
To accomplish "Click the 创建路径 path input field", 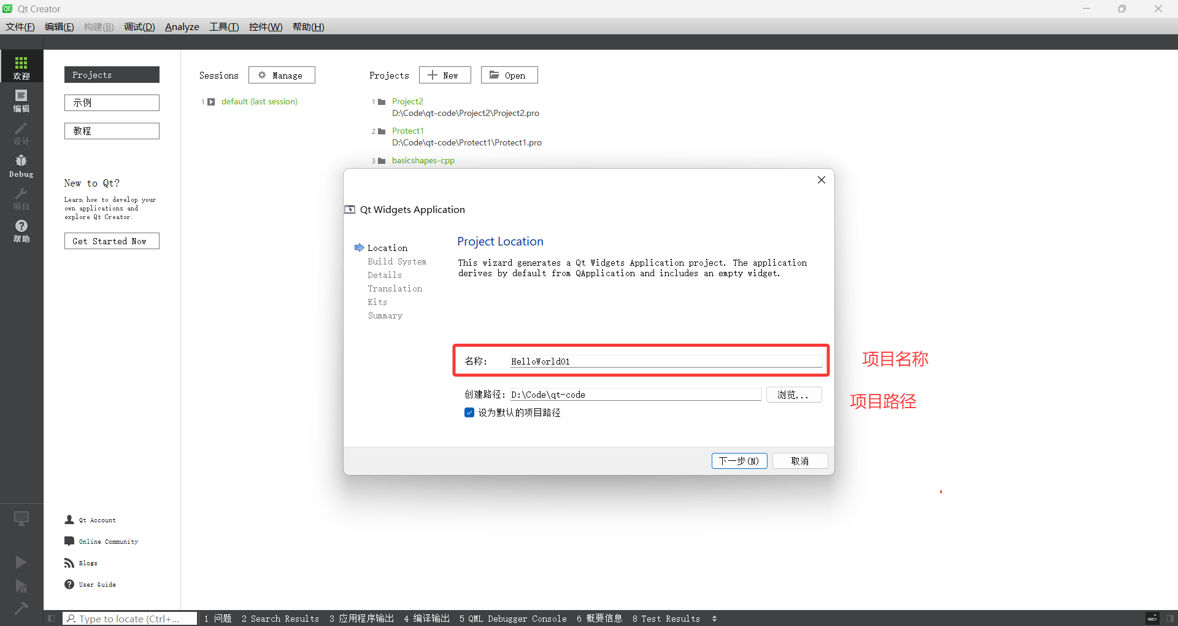I will [x=636, y=395].
